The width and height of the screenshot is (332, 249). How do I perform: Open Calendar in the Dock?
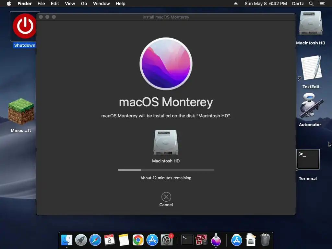click(110, 240)
